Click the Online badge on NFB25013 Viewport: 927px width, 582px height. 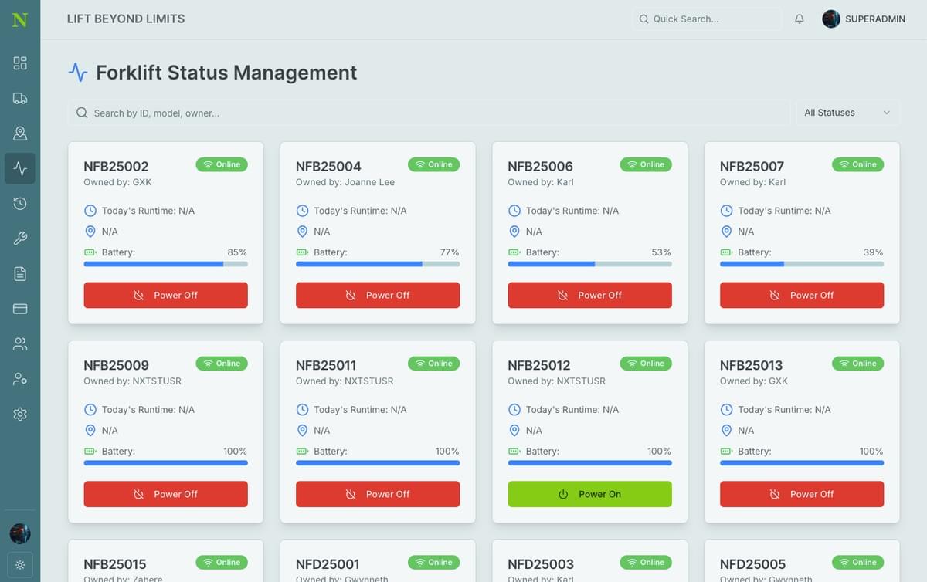(857, 364)
